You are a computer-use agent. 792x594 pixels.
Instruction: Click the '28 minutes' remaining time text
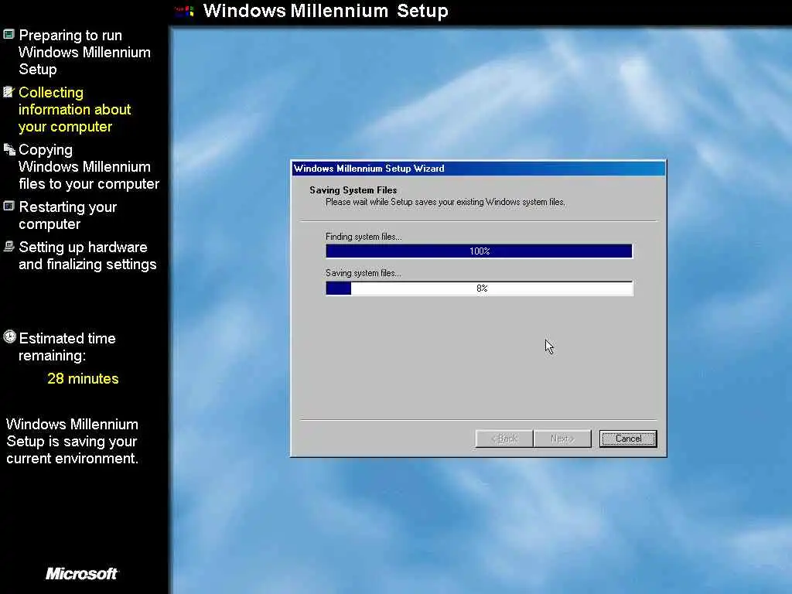83,378
